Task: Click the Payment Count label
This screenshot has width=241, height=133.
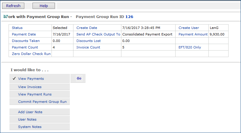Action: (25, 47)
